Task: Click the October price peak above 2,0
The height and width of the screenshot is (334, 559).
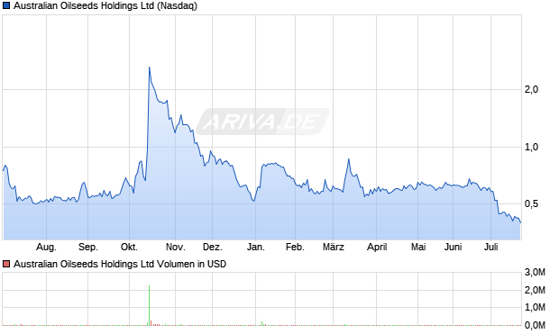Action: (x=149, y=68)
